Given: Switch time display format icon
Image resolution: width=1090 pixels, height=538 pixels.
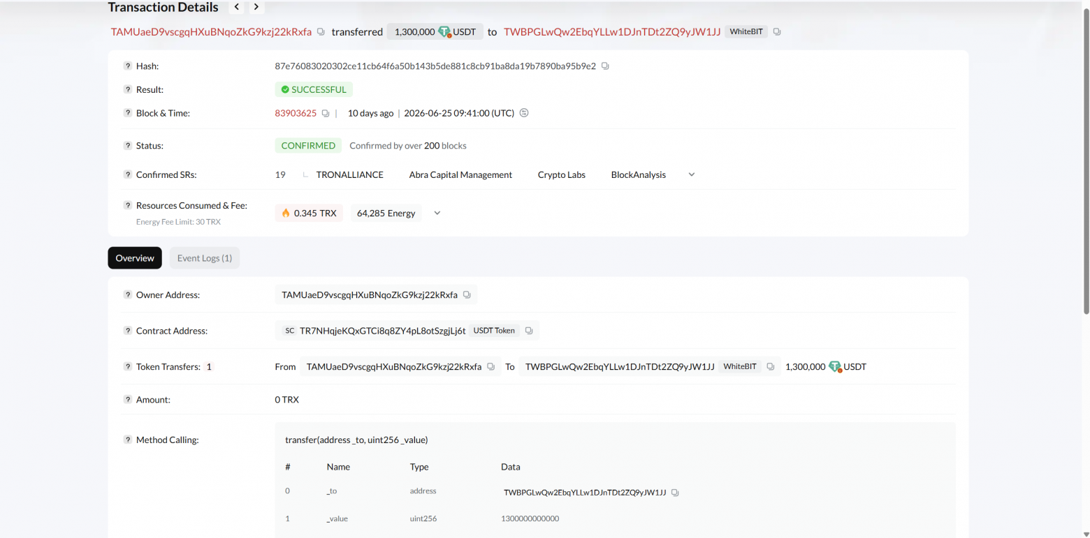Looking at the screenshot, I should click(524, 113).
